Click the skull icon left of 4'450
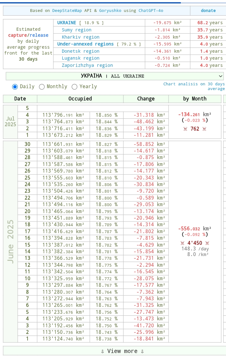This screenshot has height=358, width=226. coord(182,243)
